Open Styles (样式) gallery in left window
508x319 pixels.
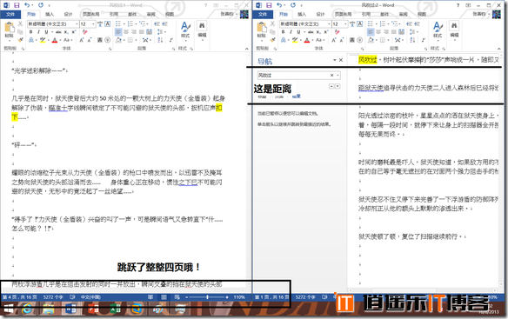pos(185,30)
